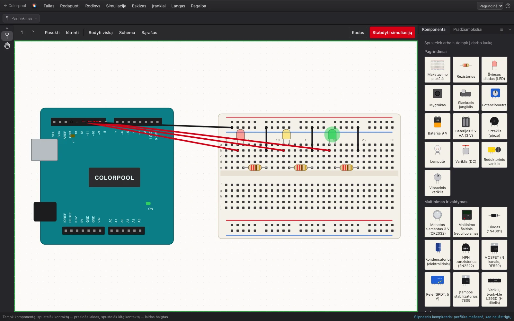Open the components panel menu icon

click(501, 30)
